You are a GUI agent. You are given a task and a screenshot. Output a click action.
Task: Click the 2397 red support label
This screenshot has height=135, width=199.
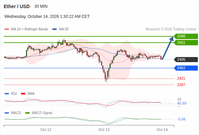181,85
